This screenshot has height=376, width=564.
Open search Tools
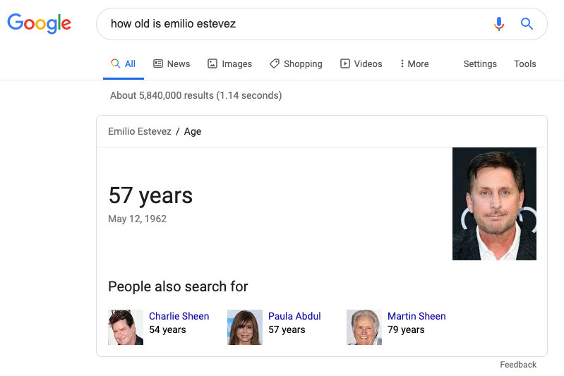click(524, 64)
